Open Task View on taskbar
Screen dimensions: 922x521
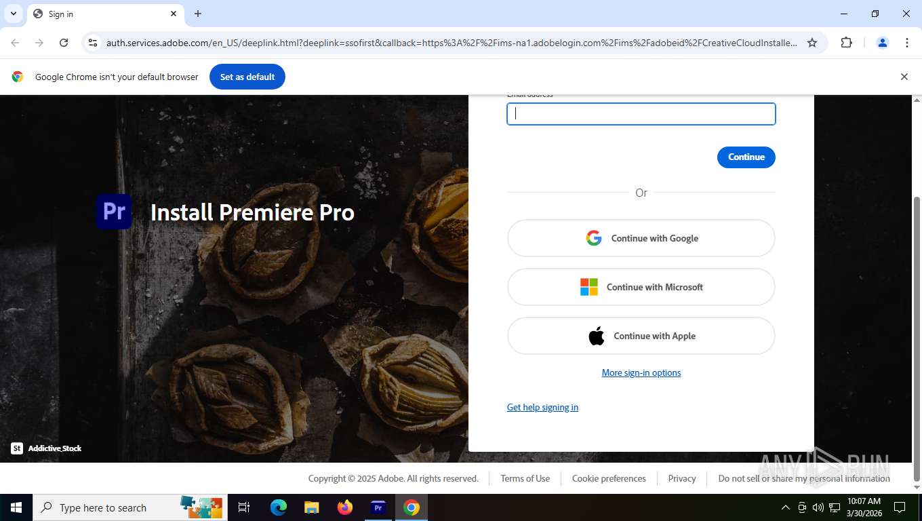[x=244, y=507]
